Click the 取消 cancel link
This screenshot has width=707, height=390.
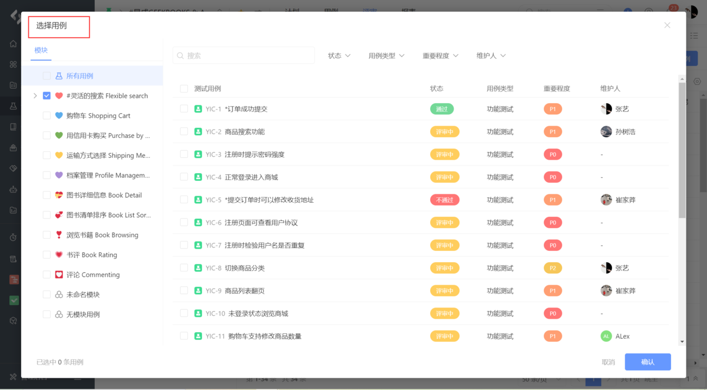[608, 362]
